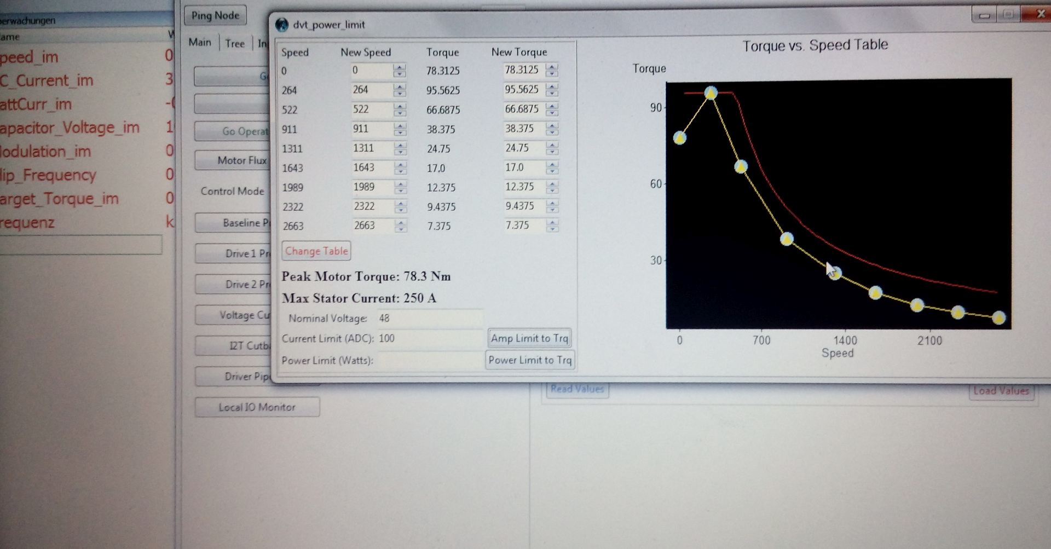Click the data point at torque peak on graph
Image resolution: width=1051 pixels, height=549 pixels.
click(711, 93)
